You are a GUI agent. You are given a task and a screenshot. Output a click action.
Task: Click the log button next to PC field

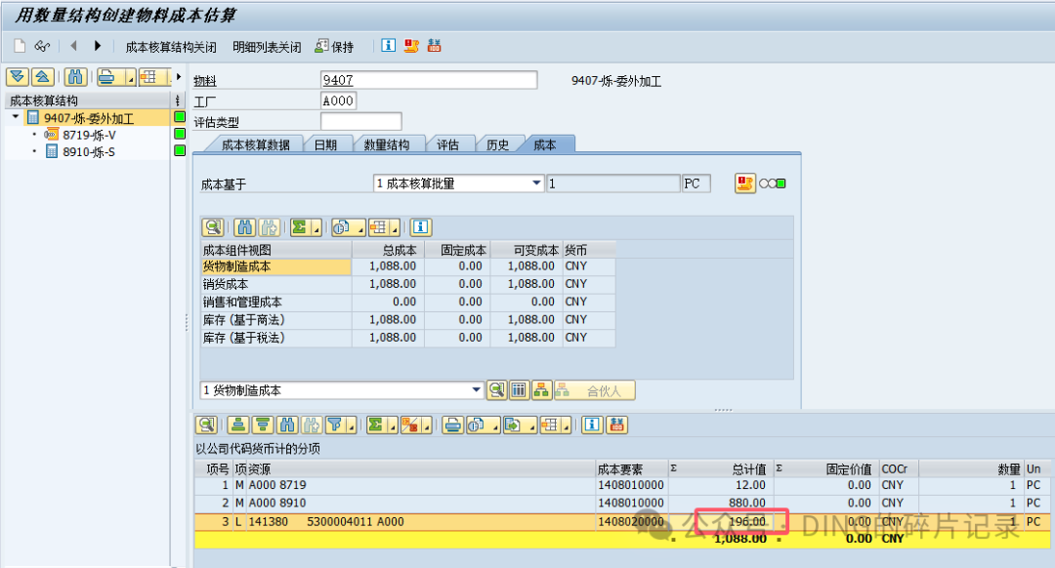[744, 183]
